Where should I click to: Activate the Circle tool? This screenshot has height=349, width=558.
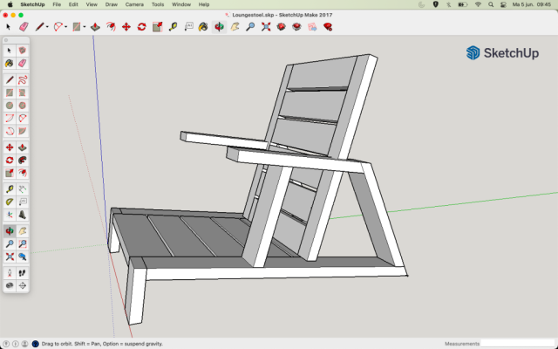pos(10,106)
